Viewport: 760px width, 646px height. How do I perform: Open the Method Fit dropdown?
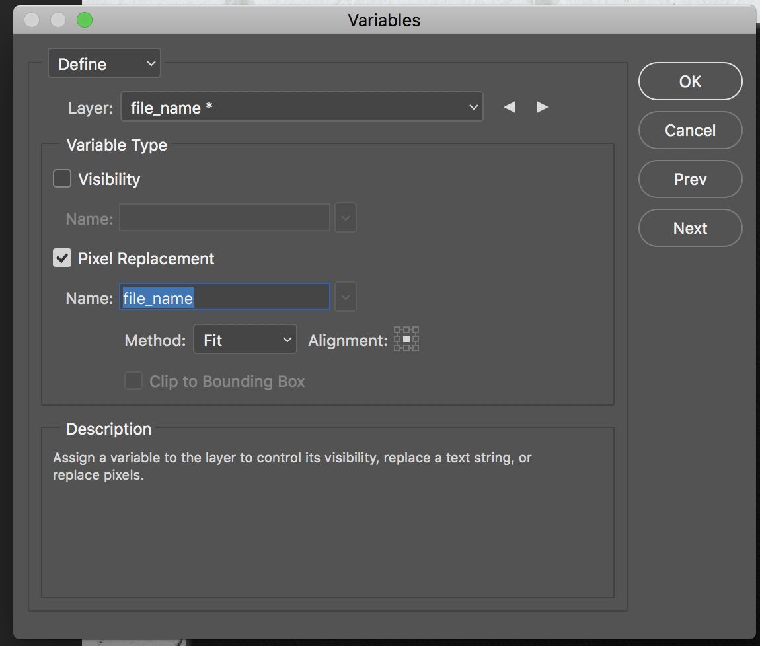click(x=245, y=340)
